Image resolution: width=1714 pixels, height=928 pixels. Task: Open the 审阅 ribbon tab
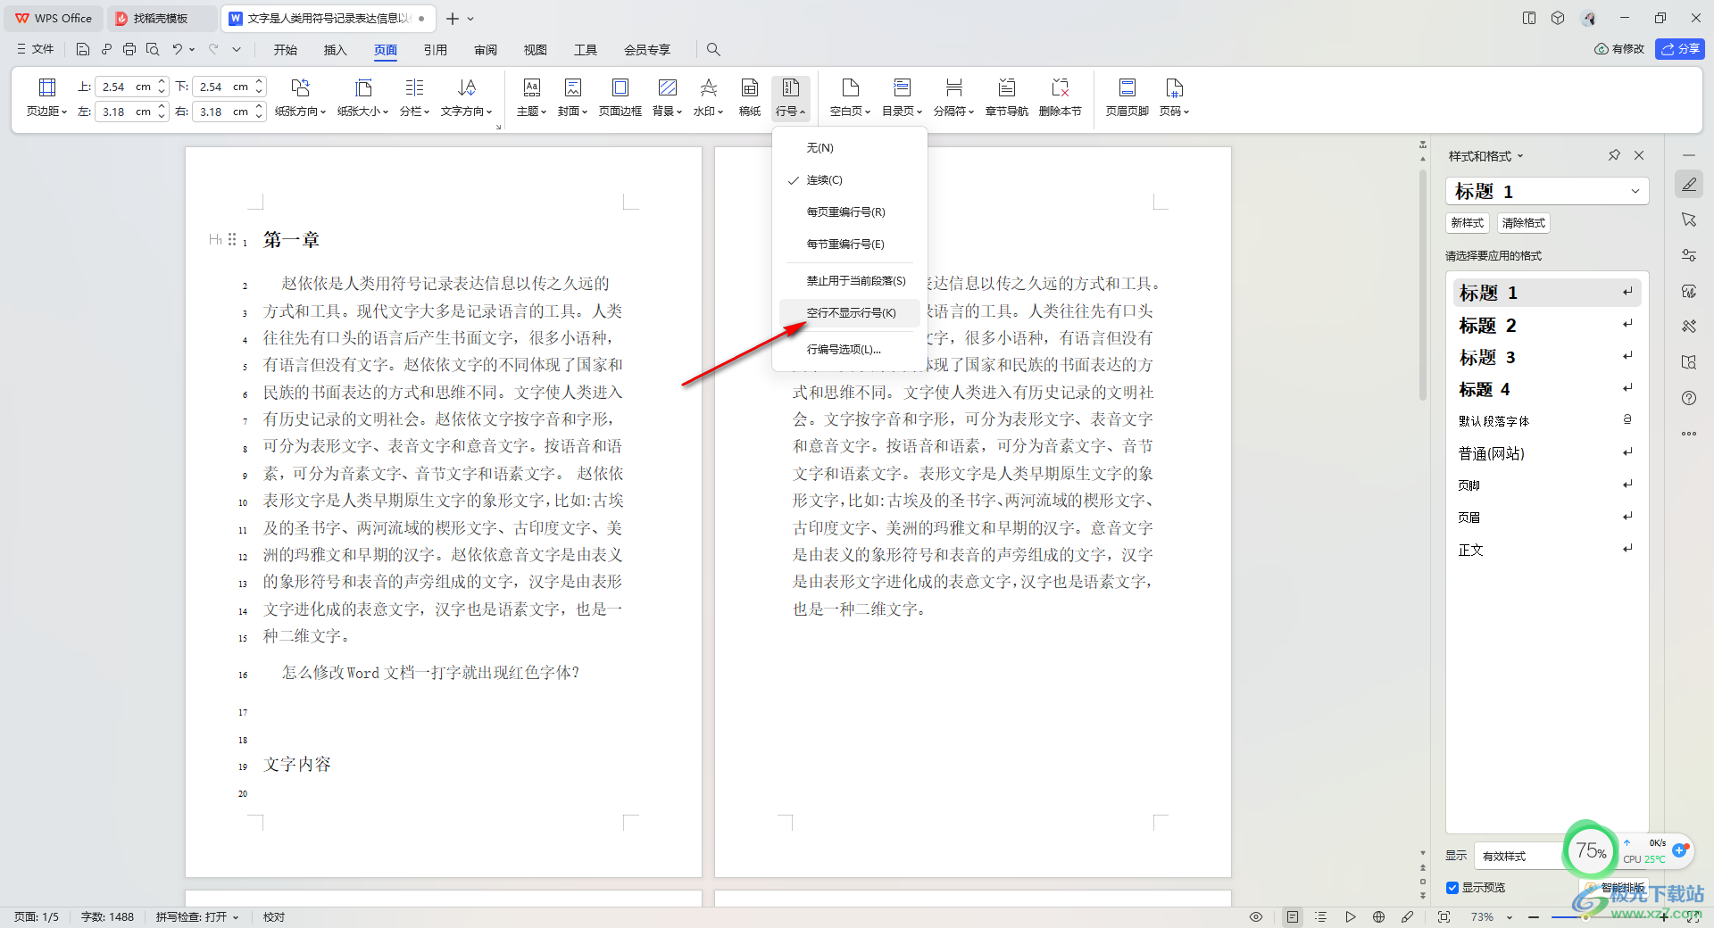tap(486, 49)
